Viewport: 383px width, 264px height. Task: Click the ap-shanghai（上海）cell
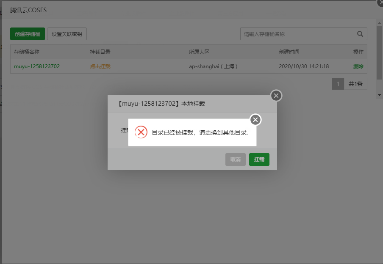click(x=213, y=66)
